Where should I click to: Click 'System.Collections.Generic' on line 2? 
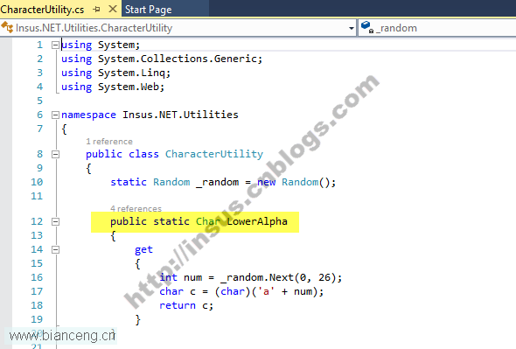(x=178, y=59)
